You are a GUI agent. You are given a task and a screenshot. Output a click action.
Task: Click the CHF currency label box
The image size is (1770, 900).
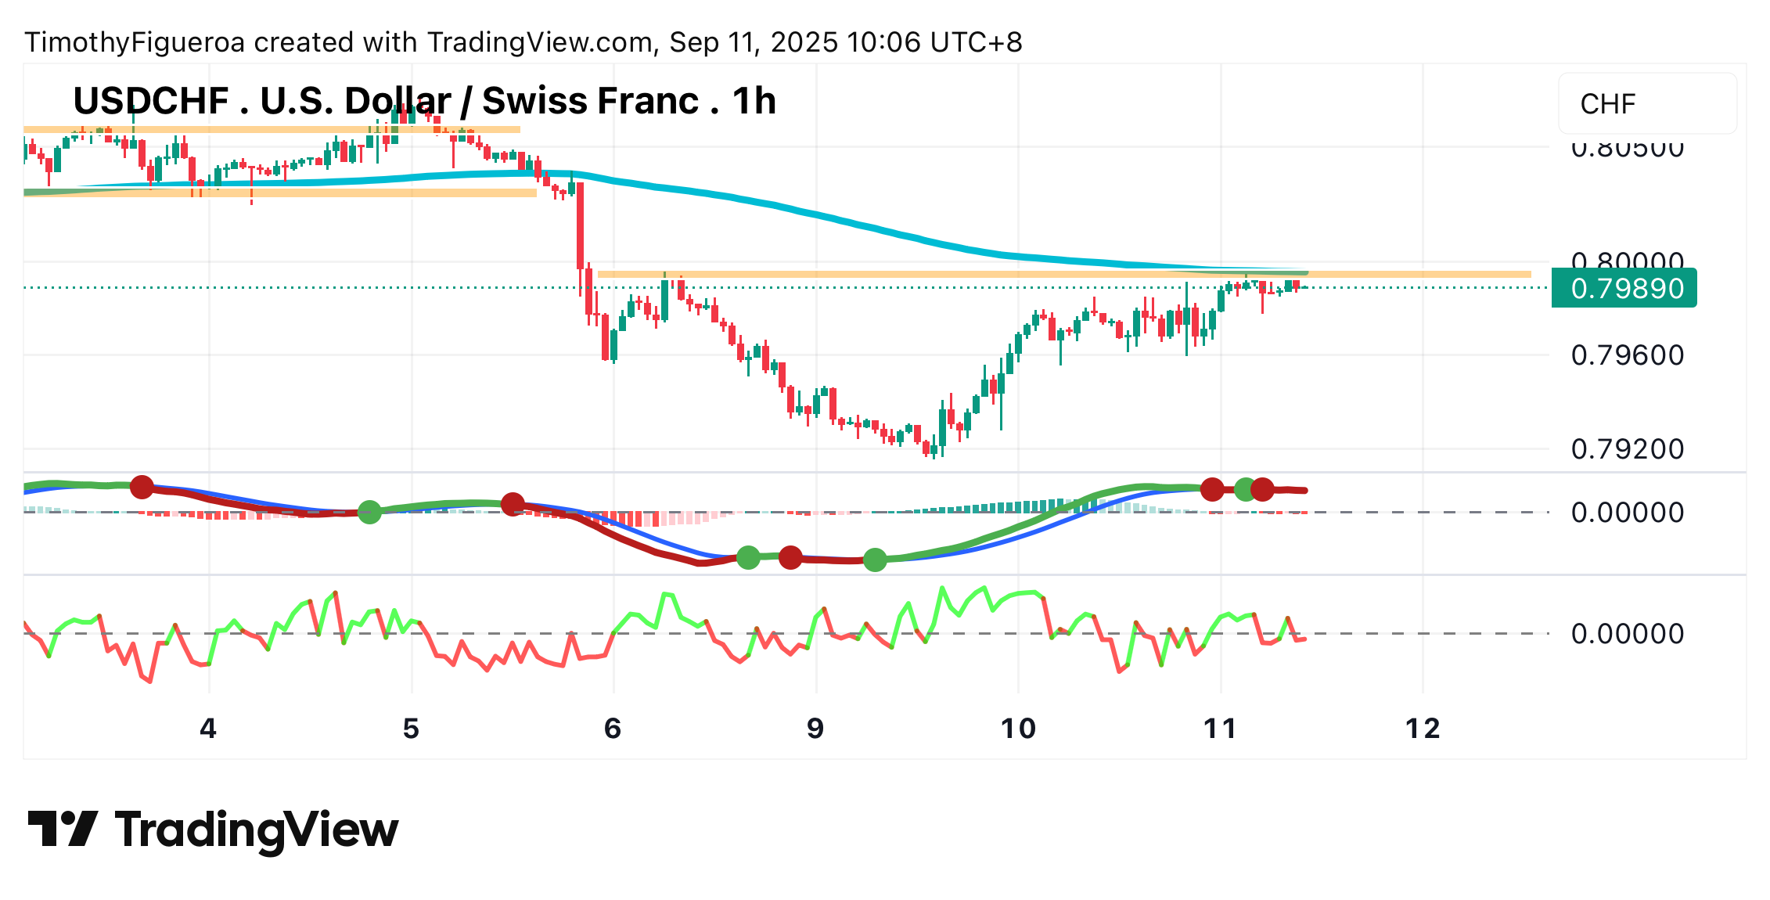(x=1647, y=103)
